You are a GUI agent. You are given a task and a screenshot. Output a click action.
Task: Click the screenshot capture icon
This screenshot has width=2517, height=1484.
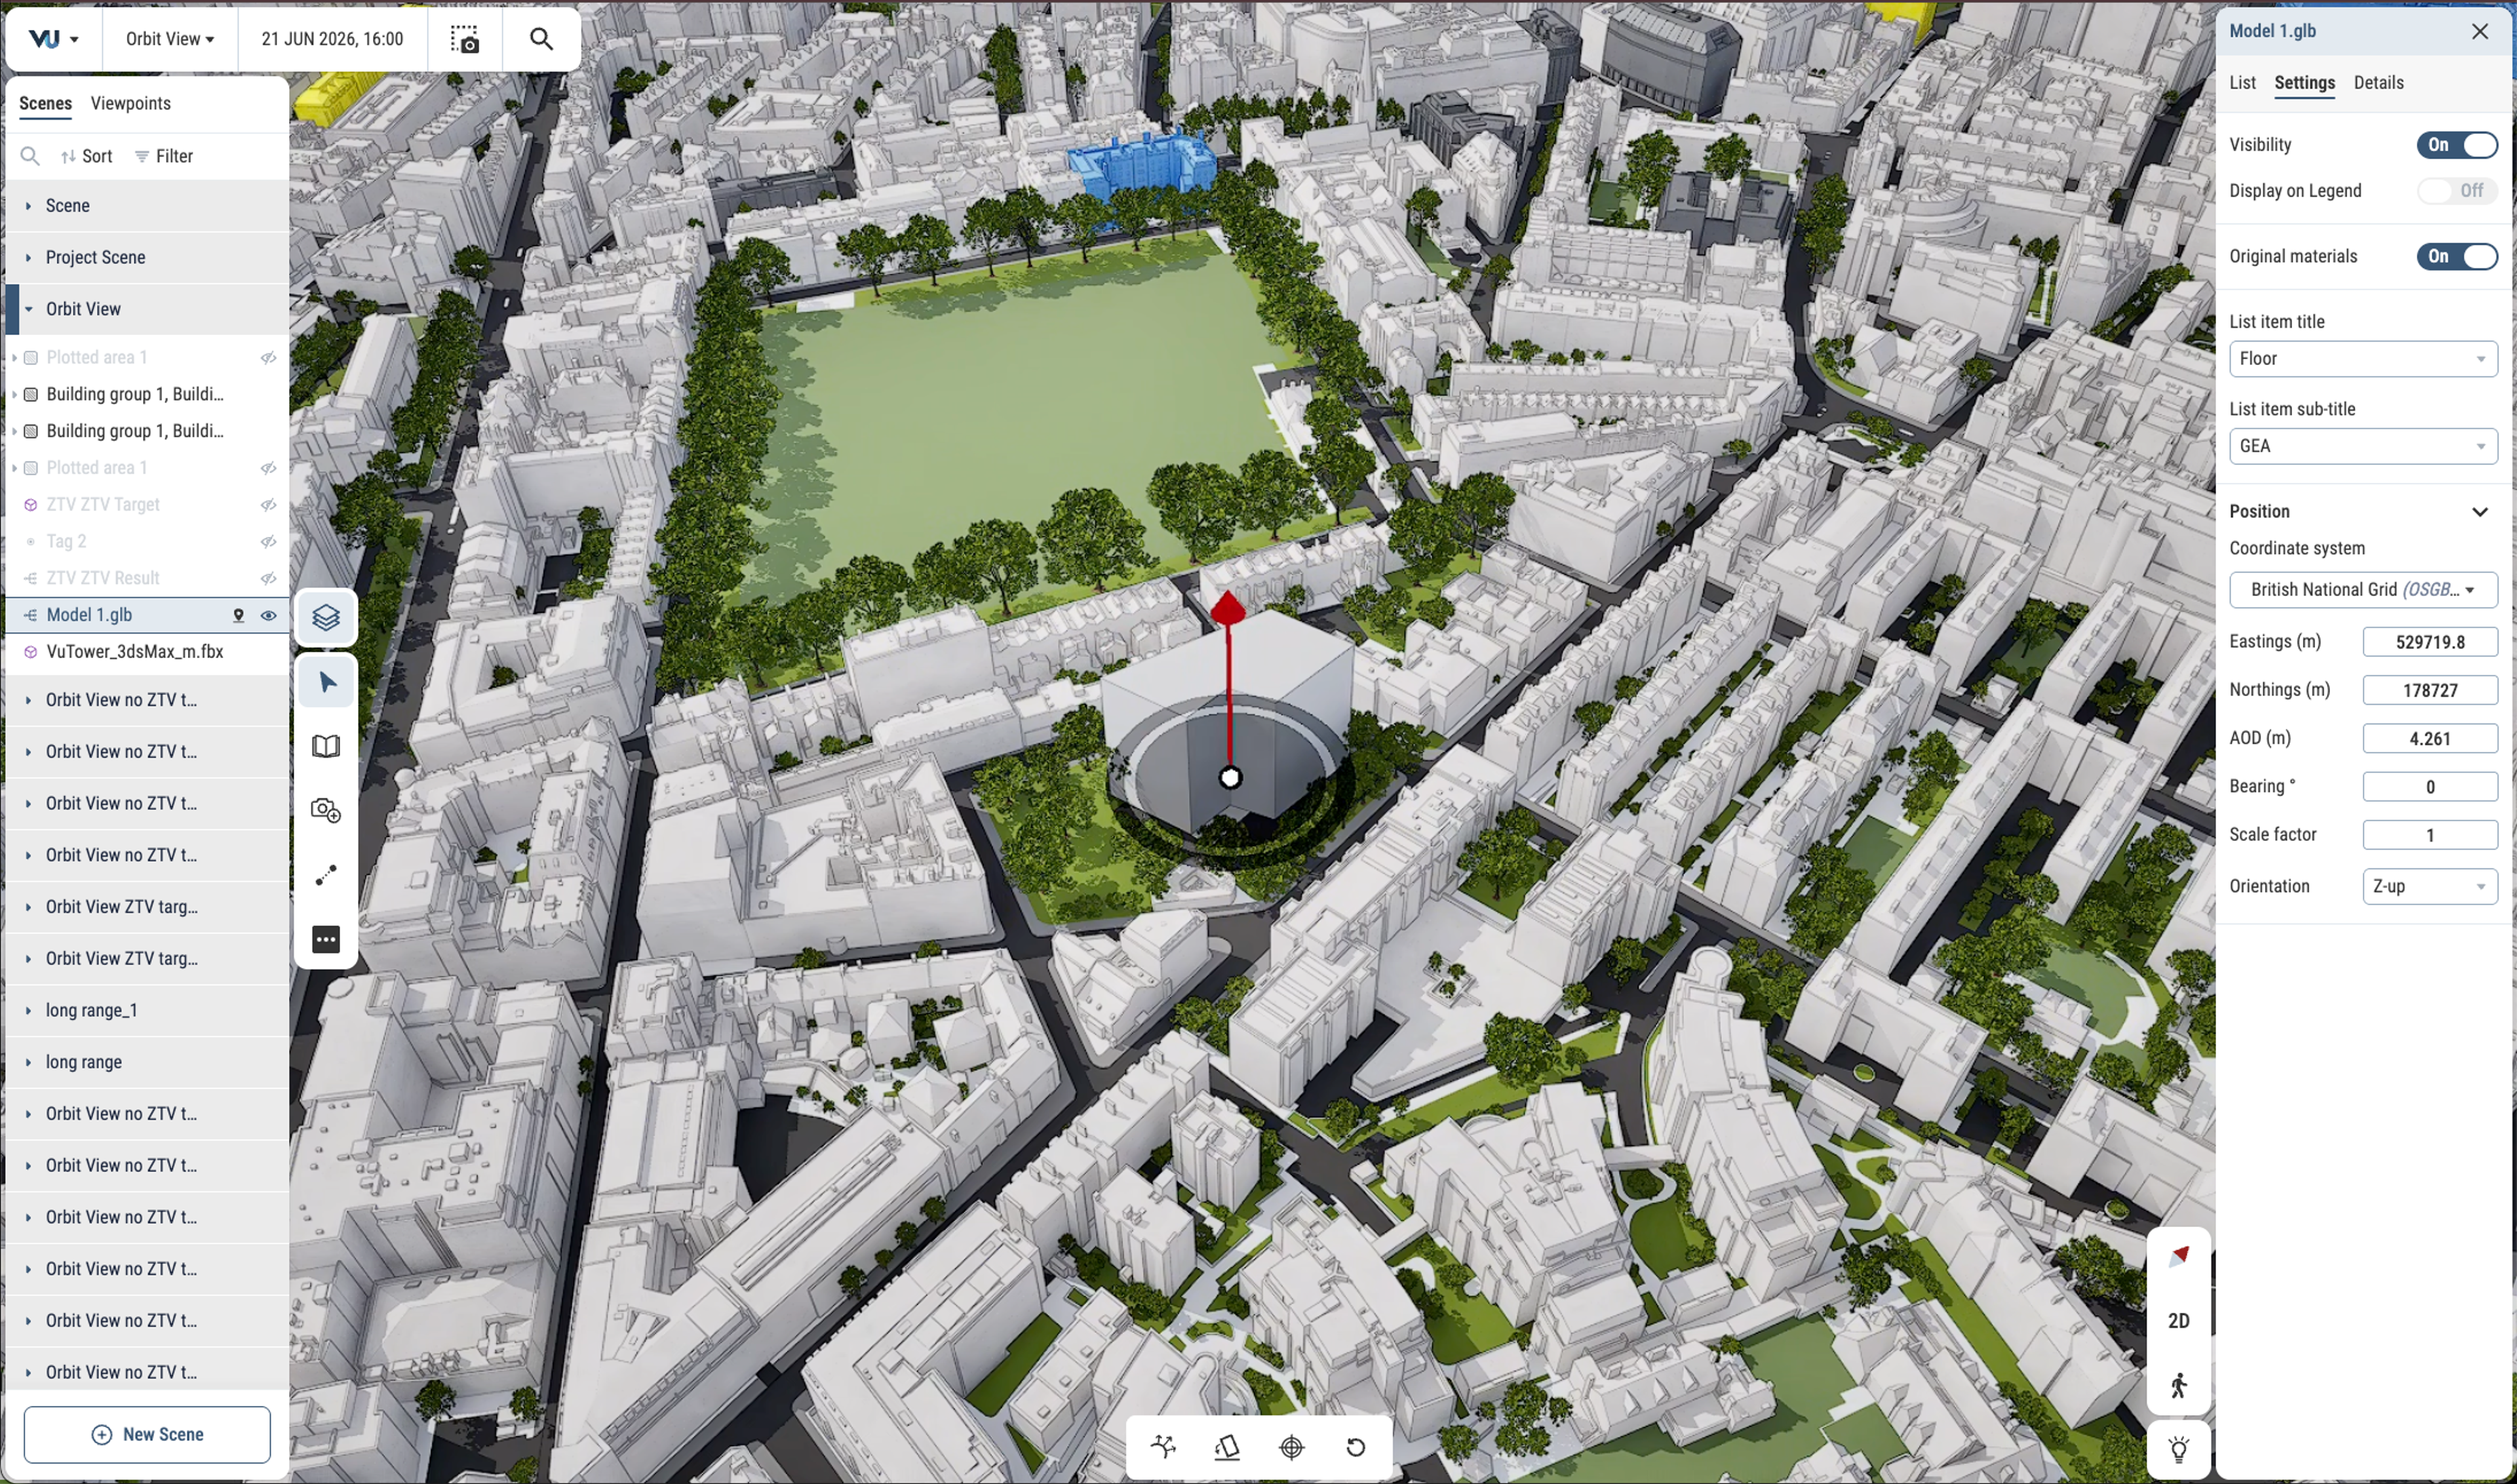pos(465,39)
